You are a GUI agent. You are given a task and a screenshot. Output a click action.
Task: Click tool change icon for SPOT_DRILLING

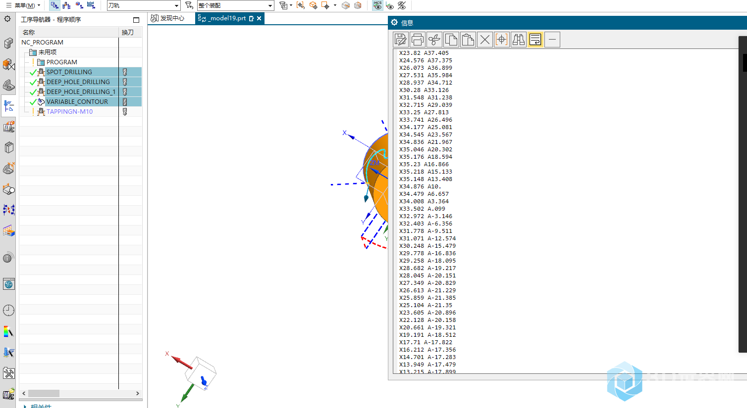[125, 72]
